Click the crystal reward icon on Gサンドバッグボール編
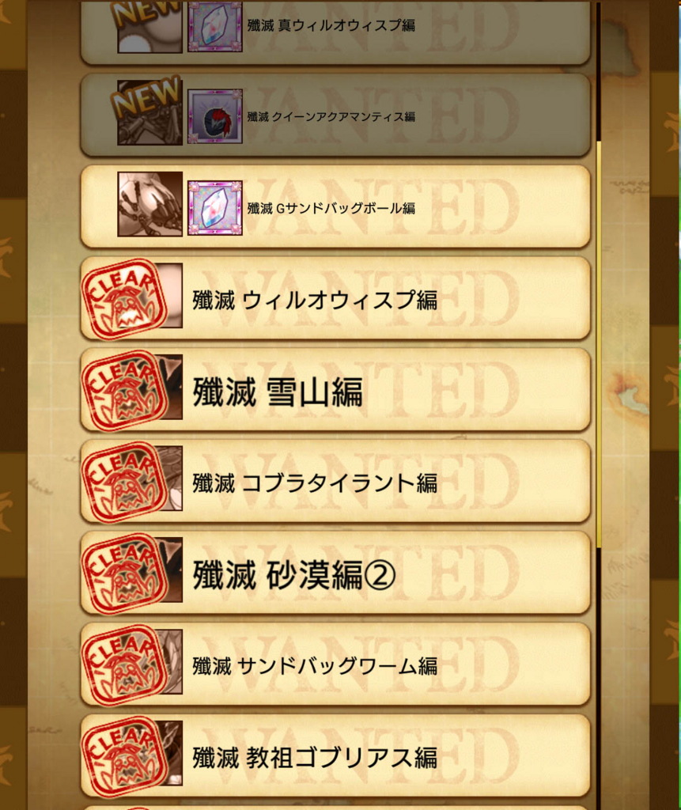 214,208
